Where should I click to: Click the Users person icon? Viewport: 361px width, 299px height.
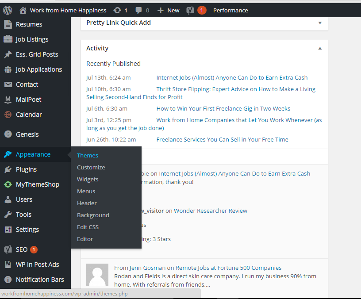pyautogui.click(x=8, y=199)
